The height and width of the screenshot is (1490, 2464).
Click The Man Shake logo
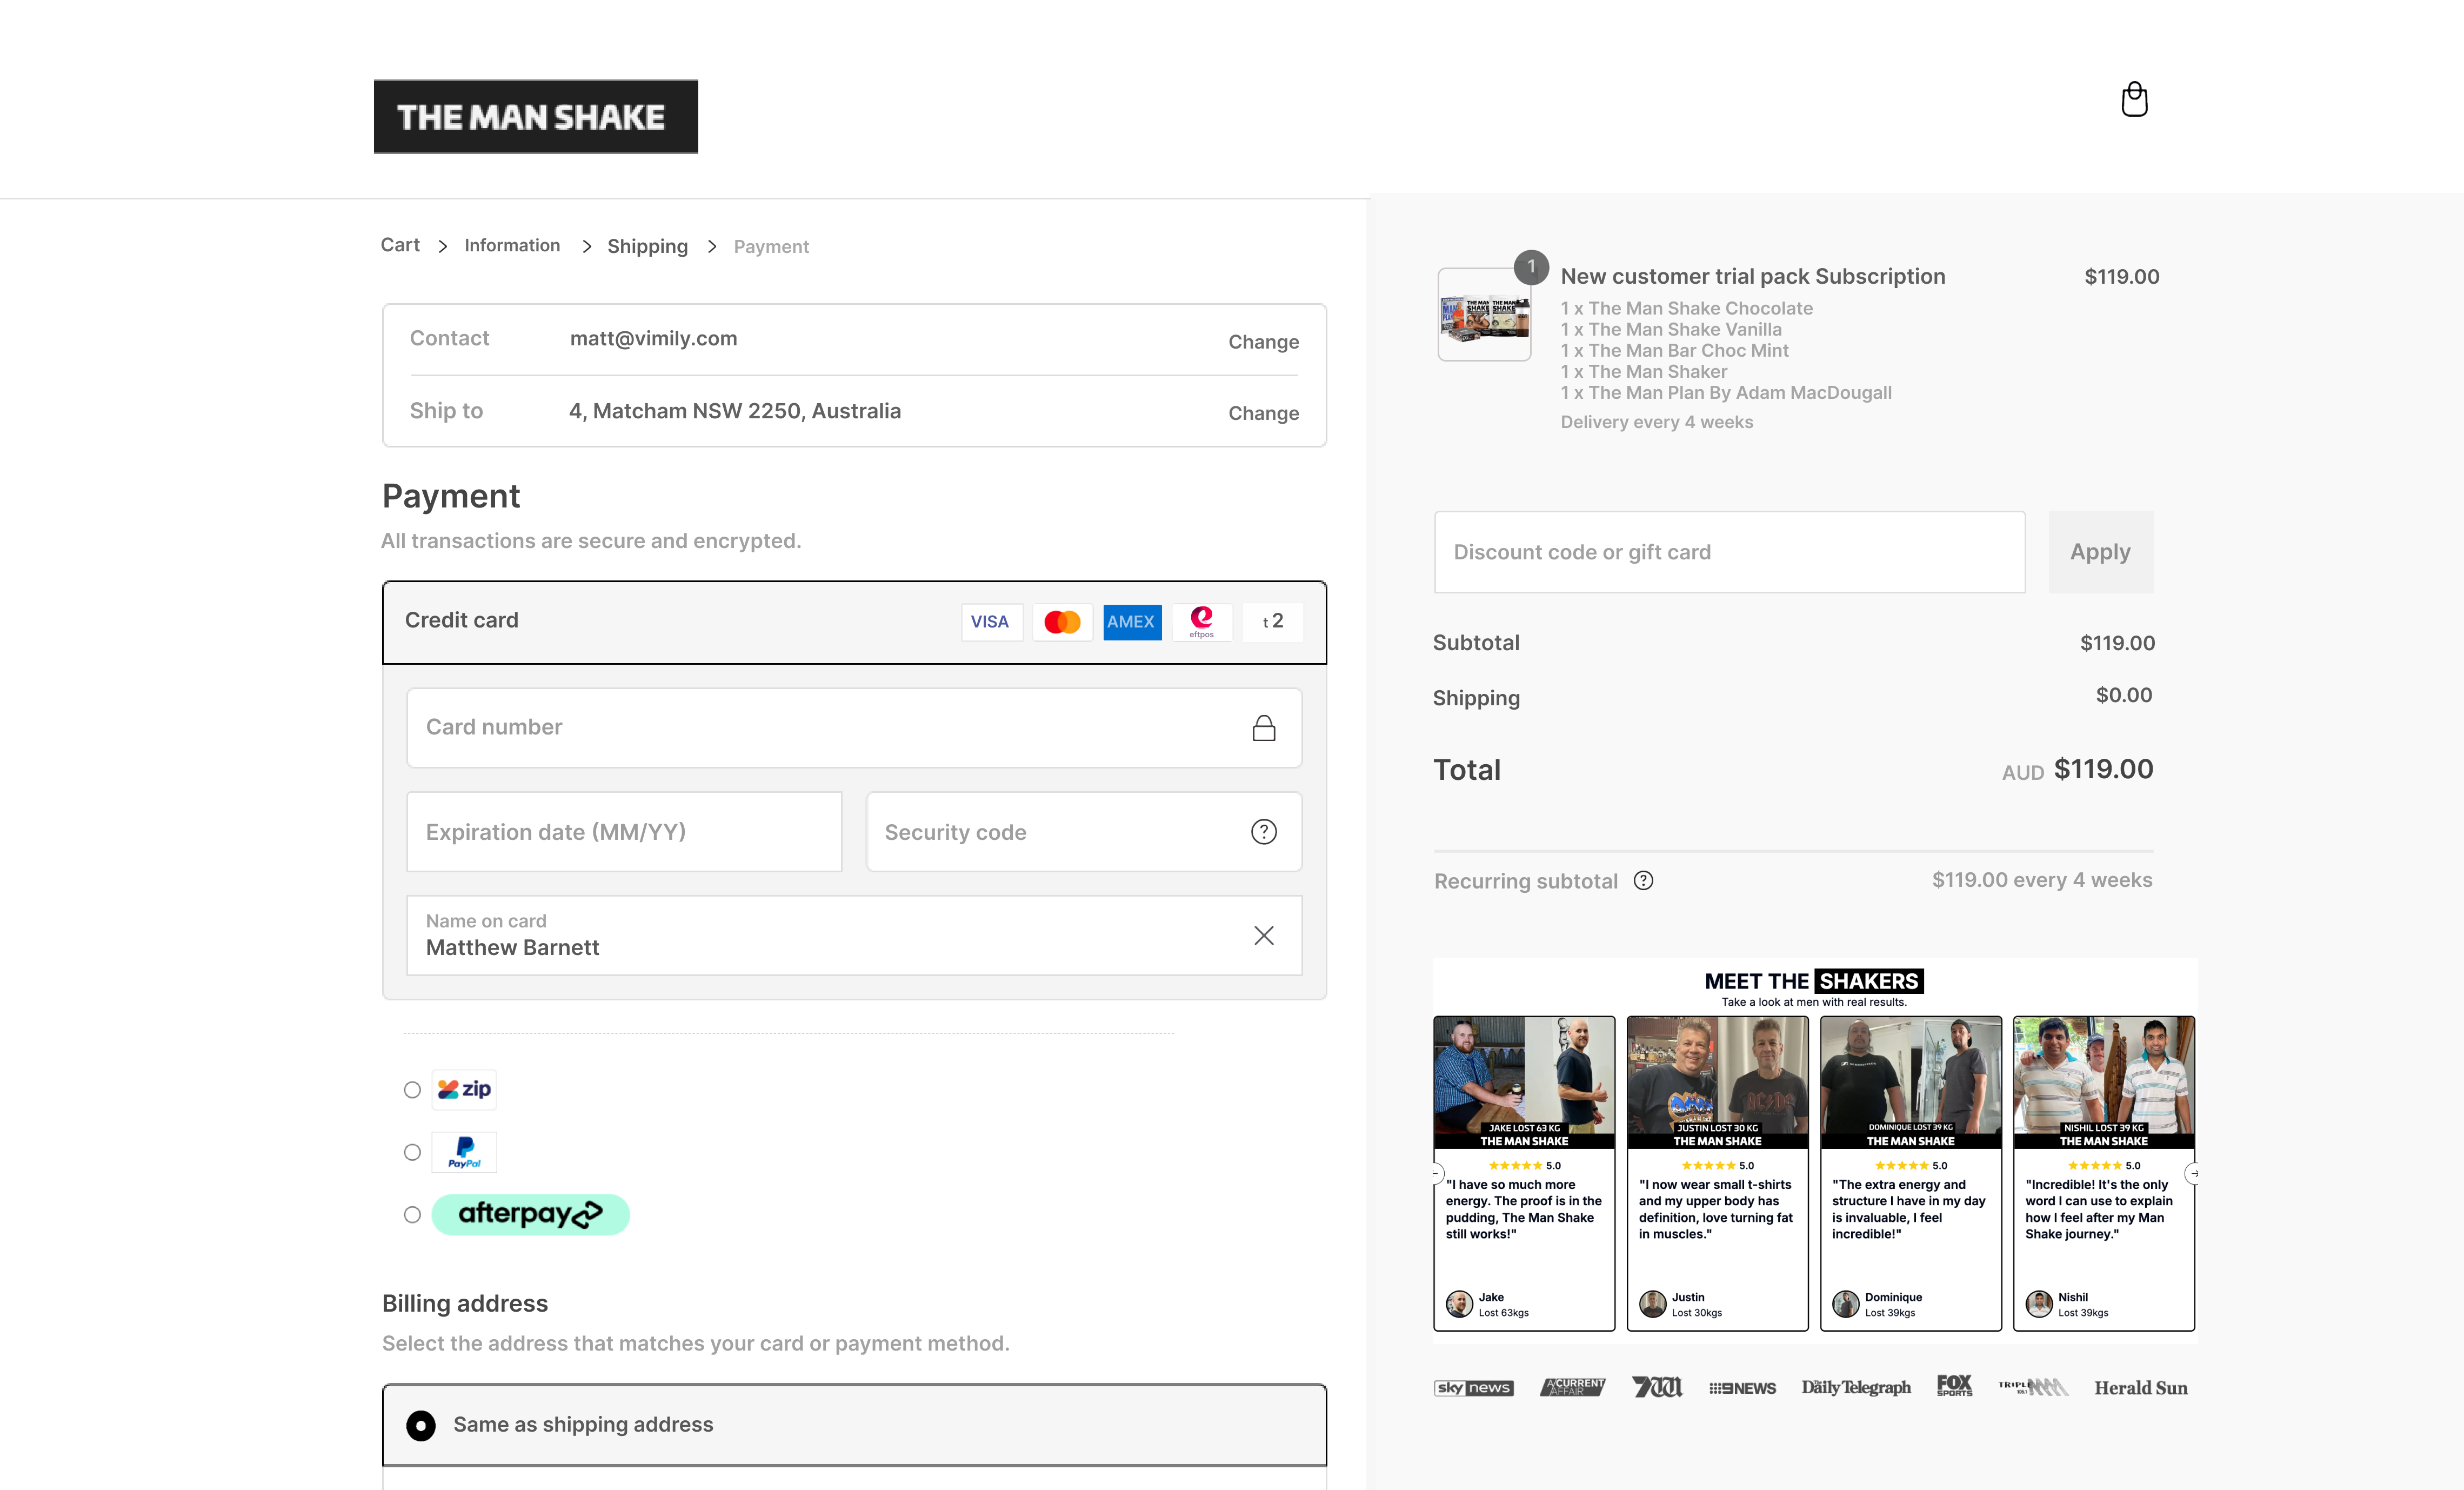(x=535, y=116)
